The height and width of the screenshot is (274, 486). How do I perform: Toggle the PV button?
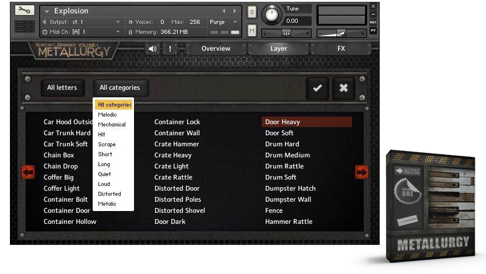(x=373, y=30)
